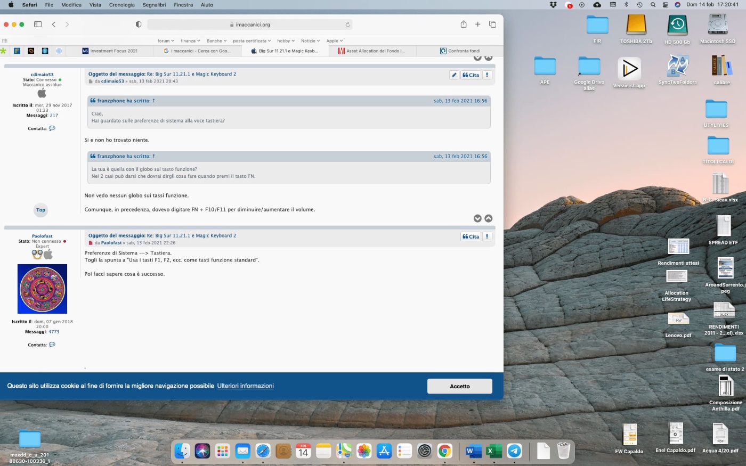Open the Modifica menu
The width and height of the screenshot is (746, 466).
click(x=71, y=5)
